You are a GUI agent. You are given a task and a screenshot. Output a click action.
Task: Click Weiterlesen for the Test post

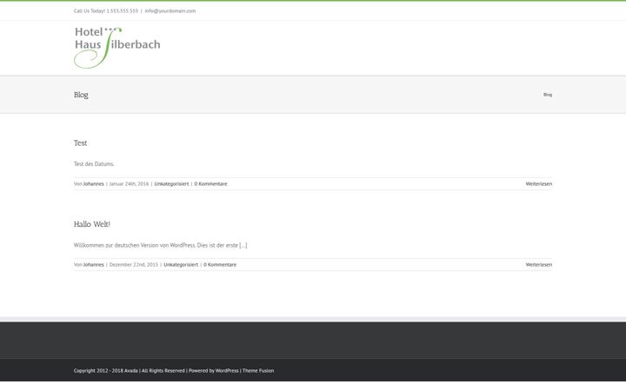click(x=539, y=184)
